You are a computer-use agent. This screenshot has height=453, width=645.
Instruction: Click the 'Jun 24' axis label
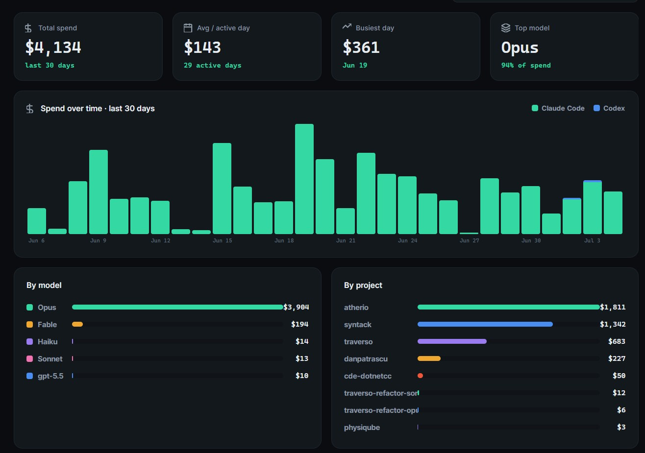(408, 240)
